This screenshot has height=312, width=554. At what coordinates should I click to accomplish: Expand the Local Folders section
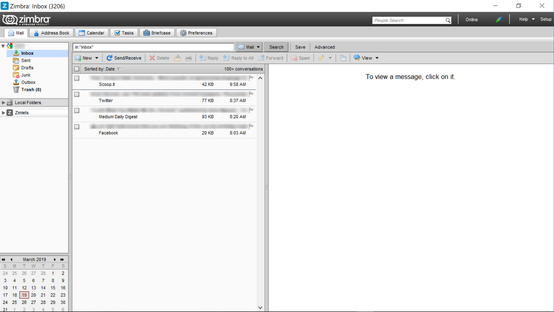click(3, 103)
